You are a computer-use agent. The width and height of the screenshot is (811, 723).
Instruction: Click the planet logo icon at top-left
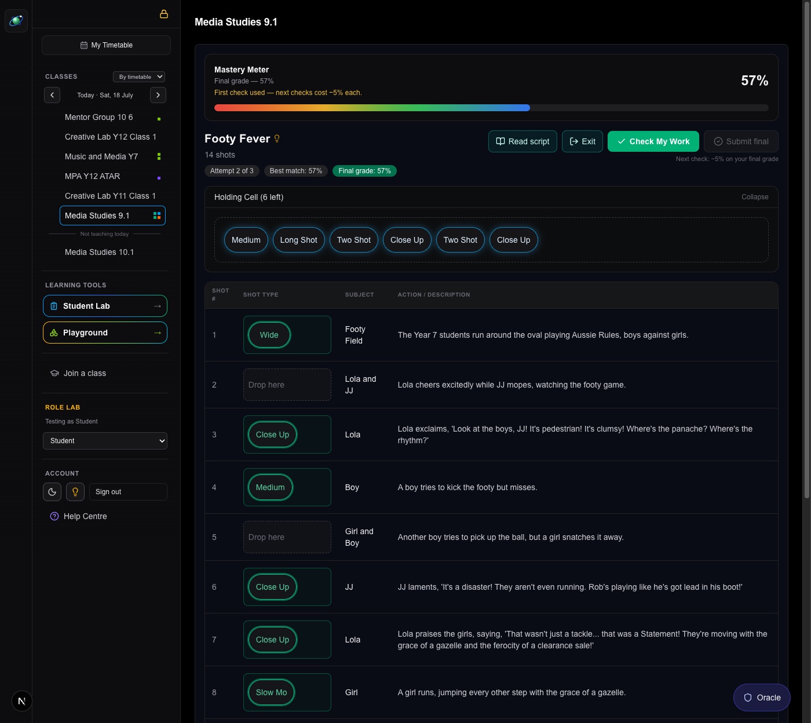(16, 21)
